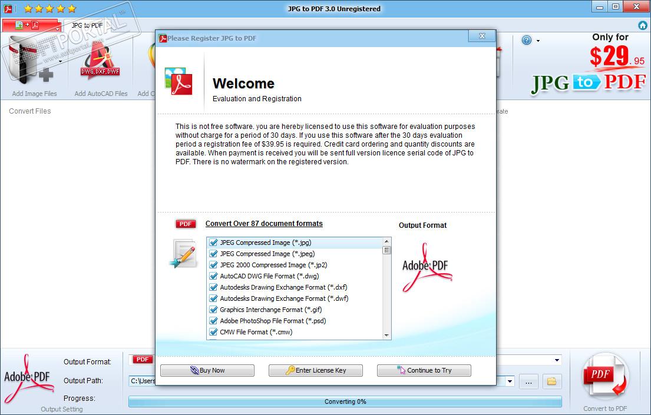
Task: Click the Converting 0% progress bar
Action: click(345, 401)
